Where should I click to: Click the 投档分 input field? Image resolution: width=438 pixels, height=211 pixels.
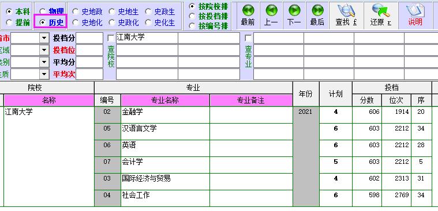pos(89,38)
